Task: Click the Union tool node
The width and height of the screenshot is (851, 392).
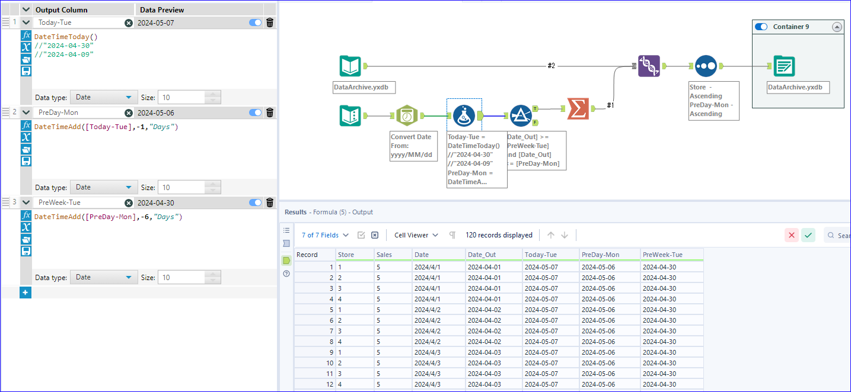Action: pos(649,66)
